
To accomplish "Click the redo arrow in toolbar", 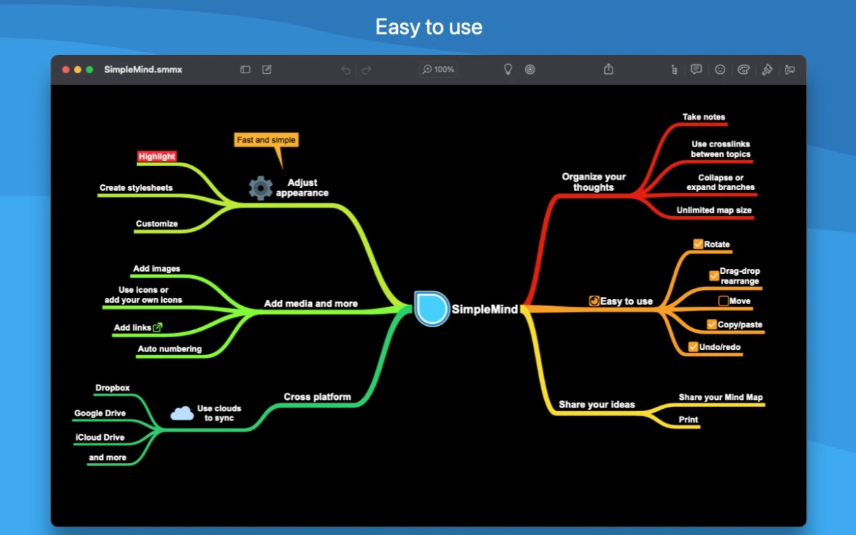I will click(366, 70).
